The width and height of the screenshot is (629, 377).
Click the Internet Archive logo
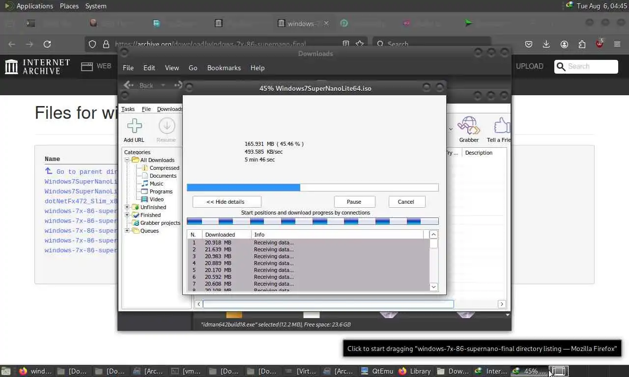click(38, 66)
